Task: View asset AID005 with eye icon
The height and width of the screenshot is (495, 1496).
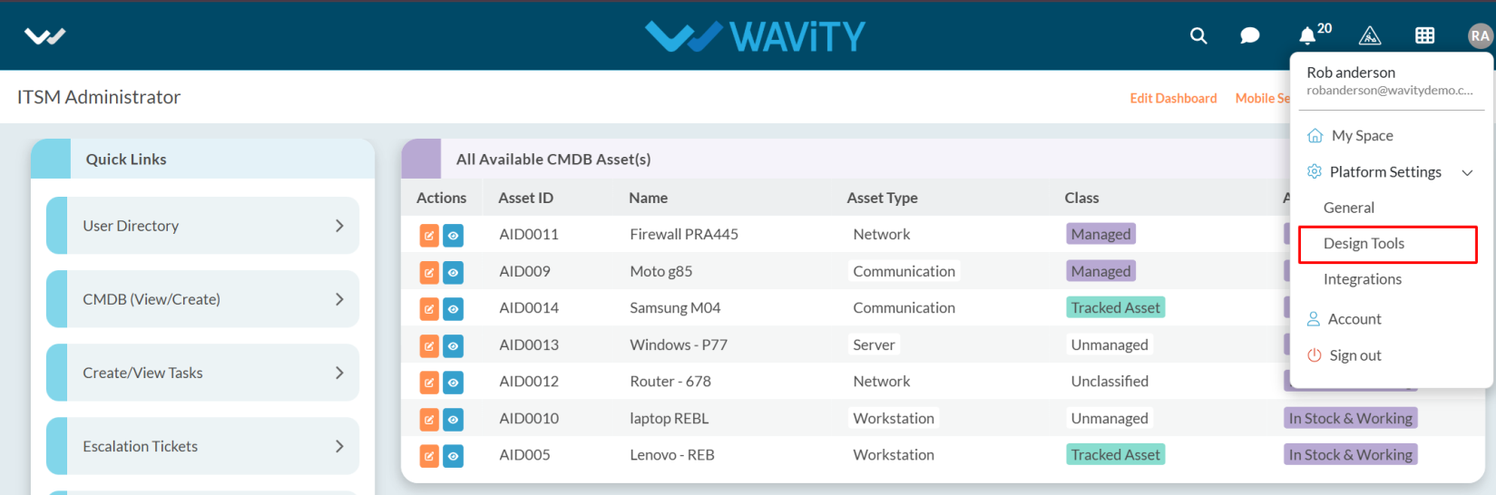Action: [x=453, y=456]
